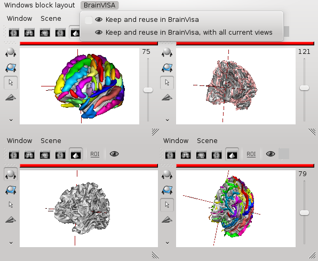Image resolution: width=318 pixels, height=261 pixels.
Task: Open Window menu of the top-left window
Action: [x=19, y=19]
